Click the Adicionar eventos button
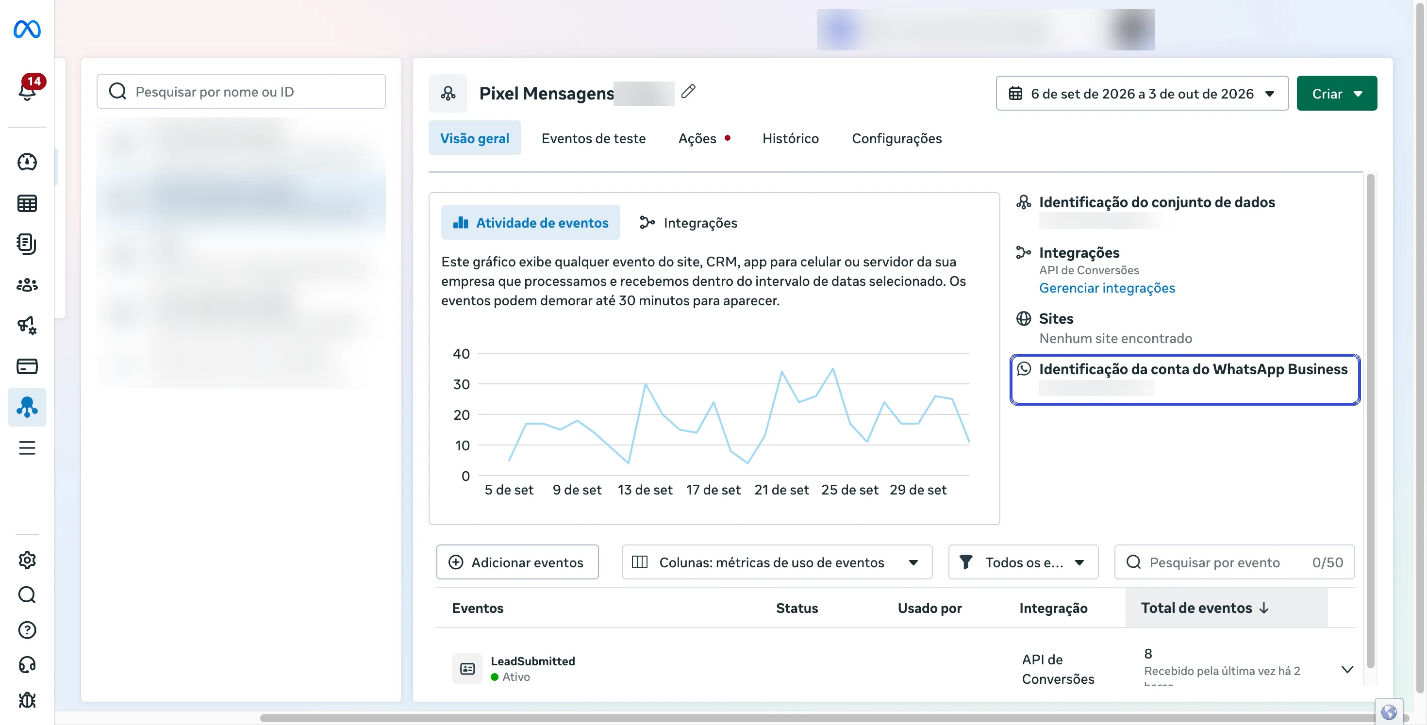 point(517,561)
